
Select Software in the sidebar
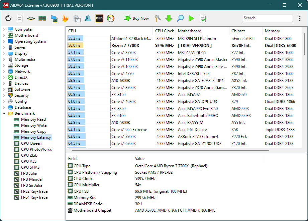tap(22, 89)
